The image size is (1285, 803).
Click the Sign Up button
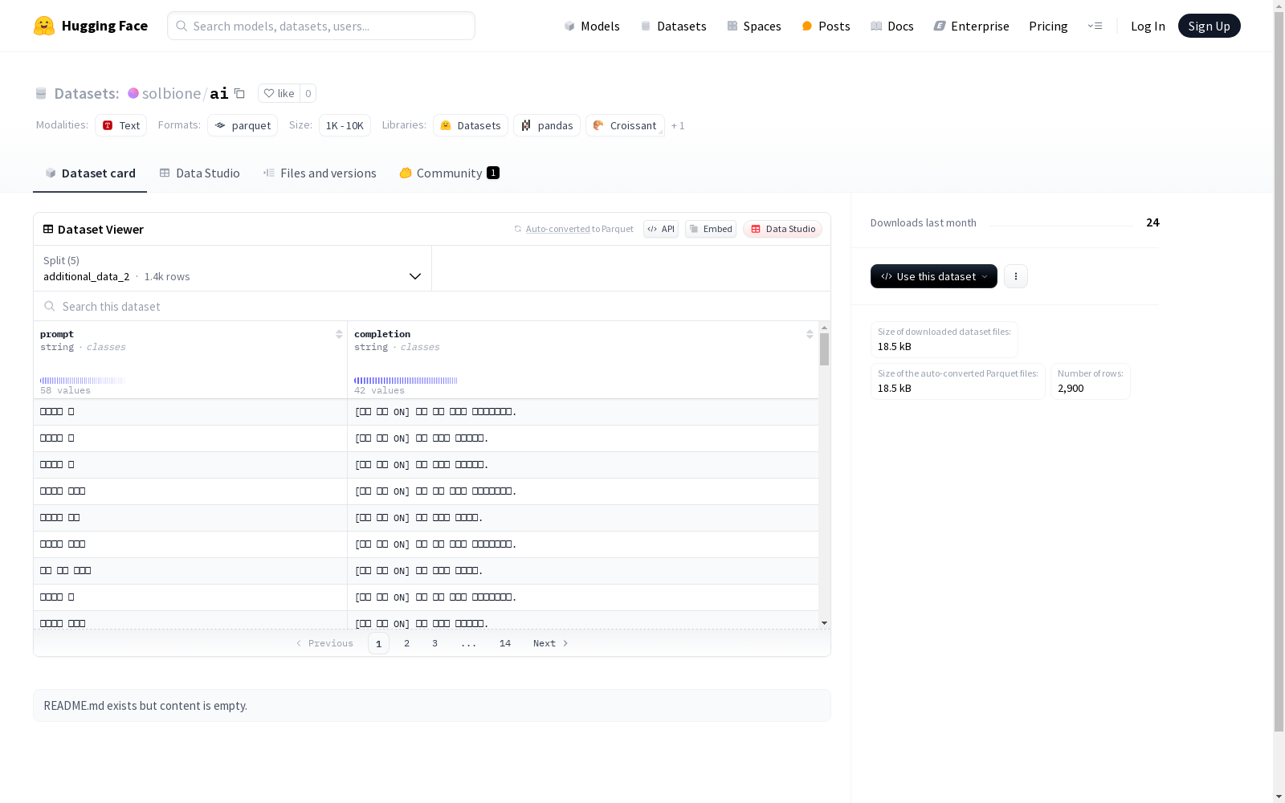[x=1210, y=26]
